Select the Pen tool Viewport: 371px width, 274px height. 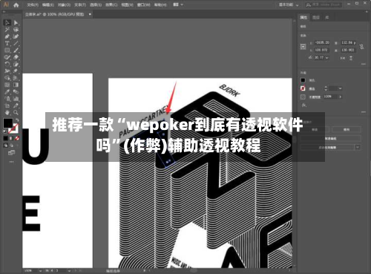pos(7,36)
